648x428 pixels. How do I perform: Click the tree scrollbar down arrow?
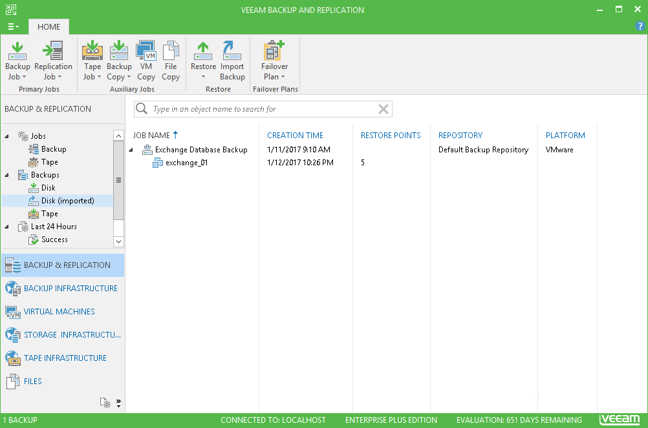pos(118,241)
